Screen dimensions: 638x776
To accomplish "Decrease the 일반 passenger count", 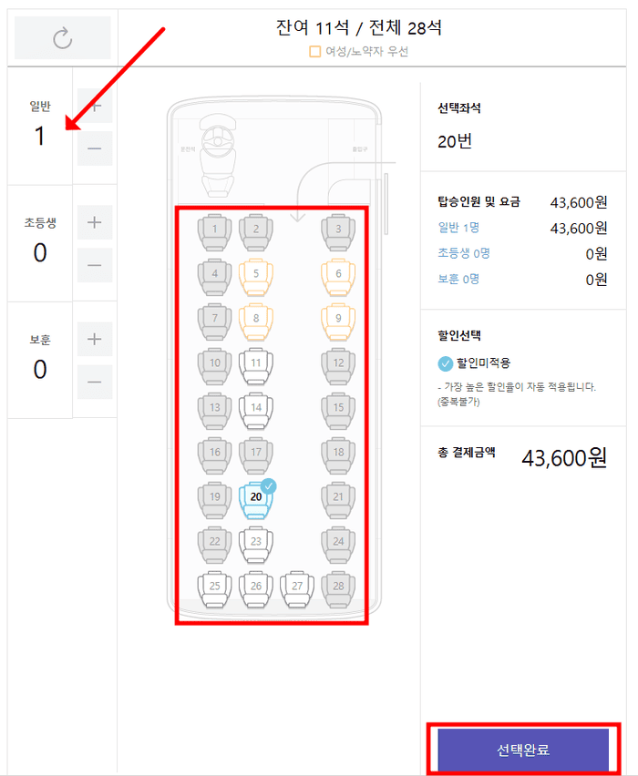I will pyautogui.click(x=96, y=149).
